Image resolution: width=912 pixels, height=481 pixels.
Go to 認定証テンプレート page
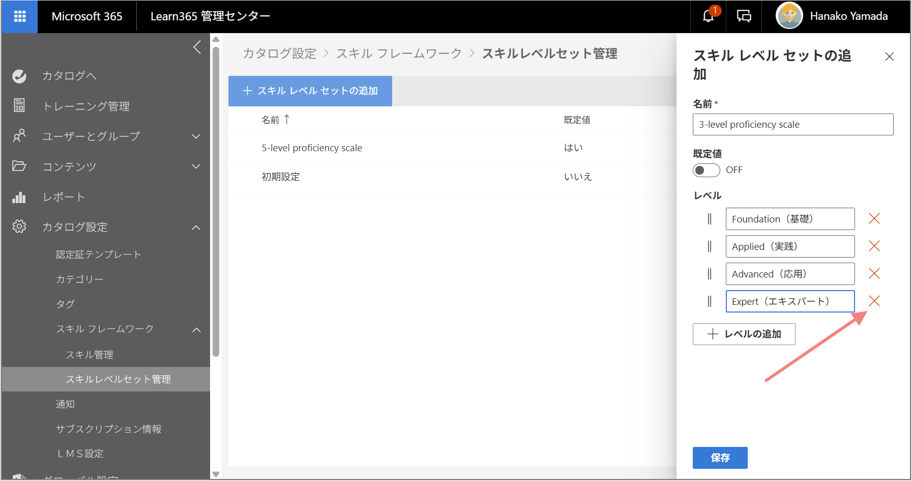coord(98,254)
